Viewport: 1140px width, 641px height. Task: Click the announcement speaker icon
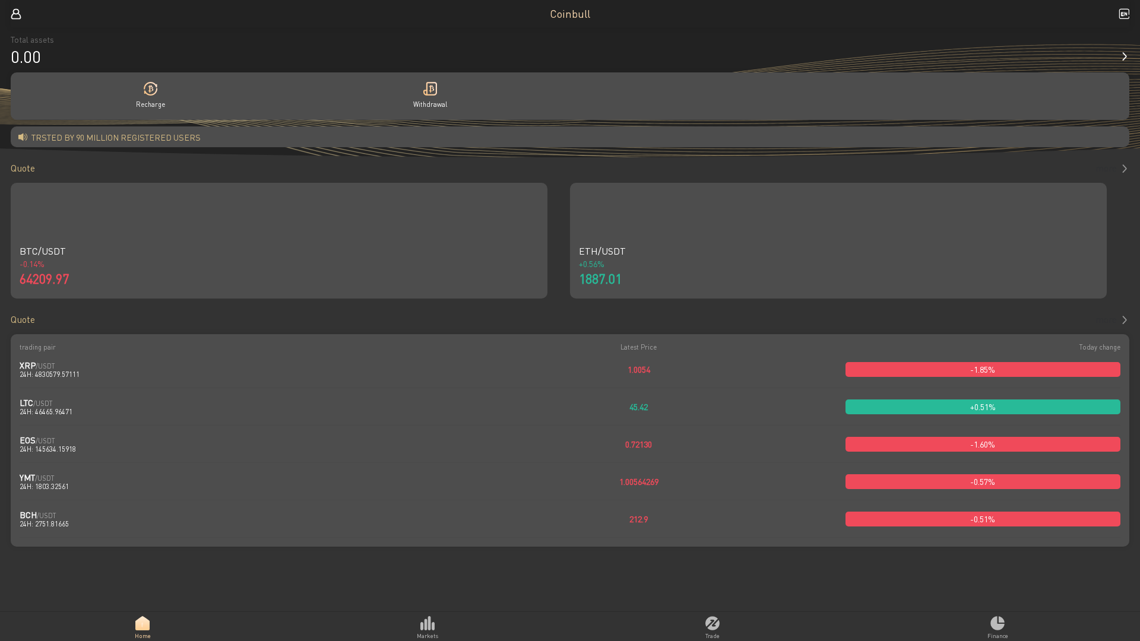(x=23, y=137)
